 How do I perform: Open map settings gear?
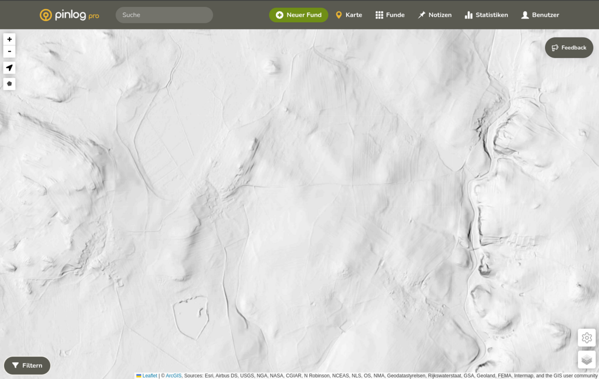pyautogui.click(x=587, y=338)
